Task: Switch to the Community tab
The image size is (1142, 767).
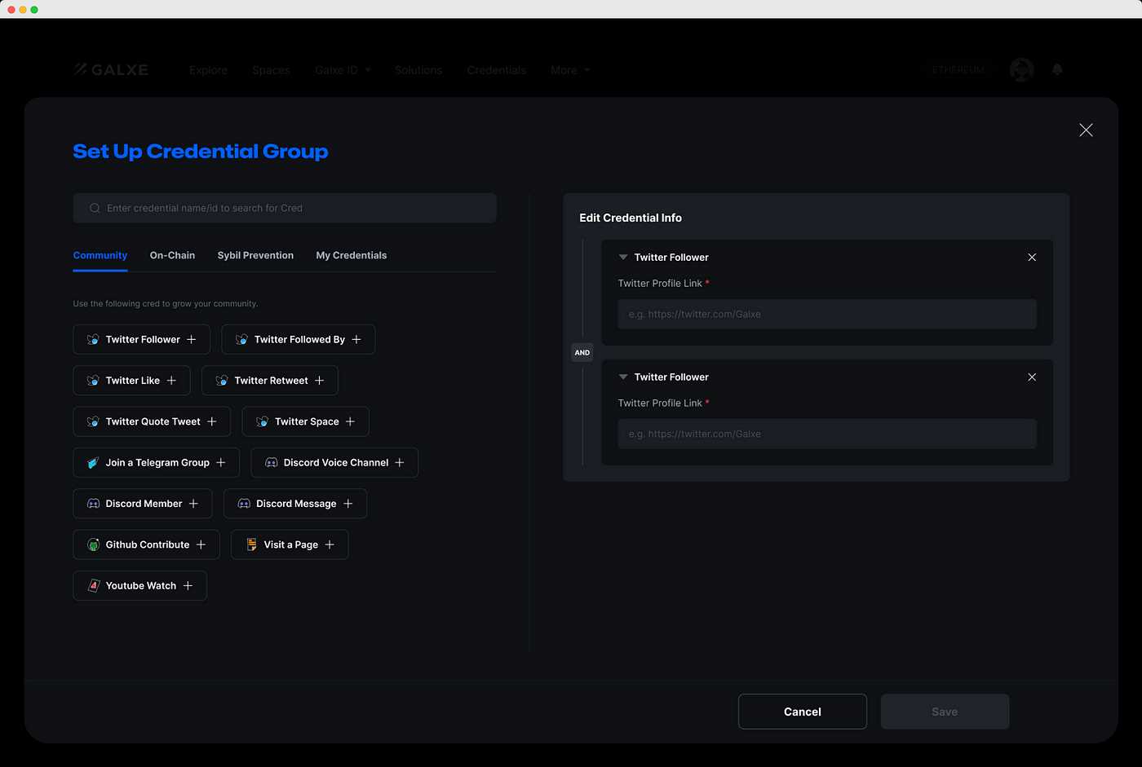Action: 100,255
